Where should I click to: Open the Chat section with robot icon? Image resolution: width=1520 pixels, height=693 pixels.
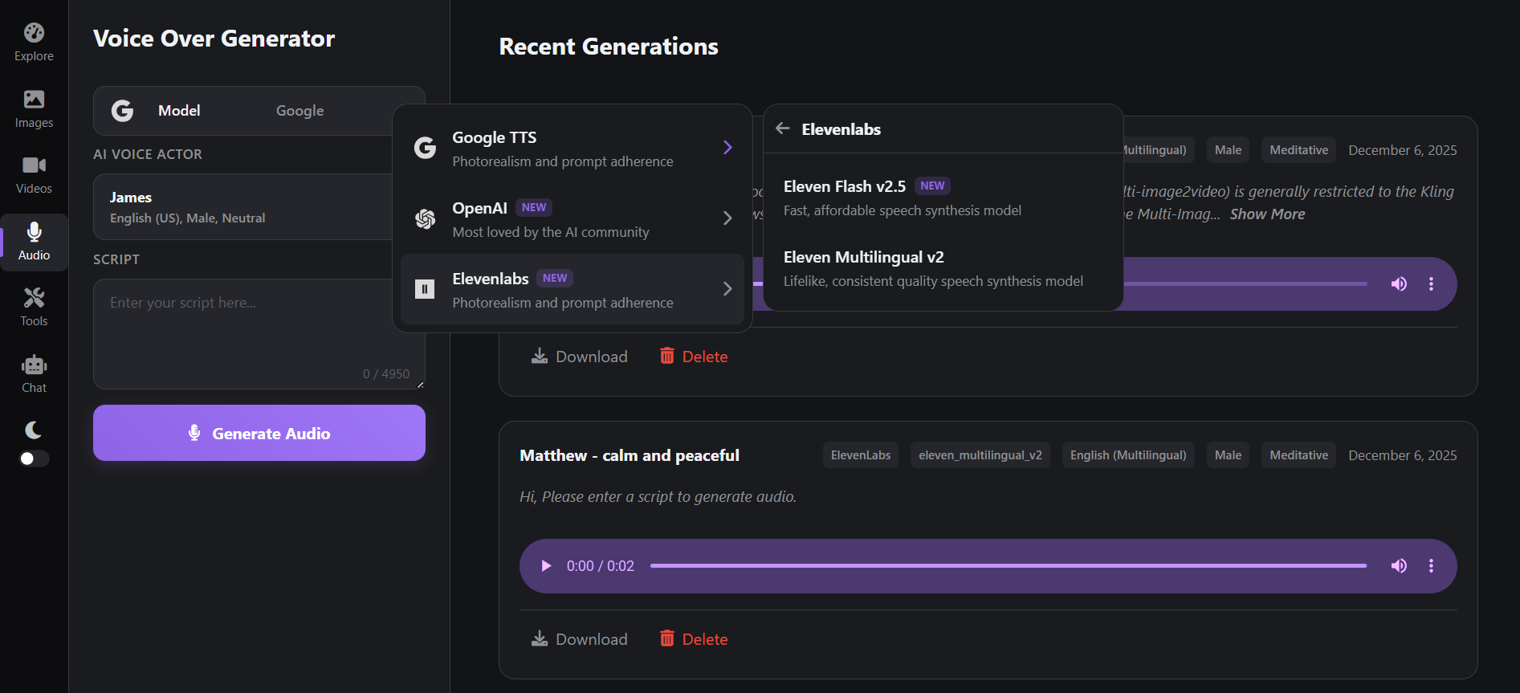coord(34,374)
